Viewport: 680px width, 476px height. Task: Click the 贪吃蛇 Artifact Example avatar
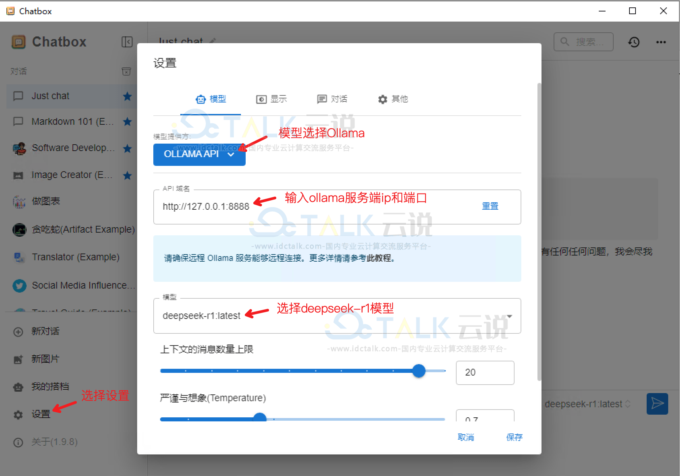pyautogui.click(x=19, y=230)
